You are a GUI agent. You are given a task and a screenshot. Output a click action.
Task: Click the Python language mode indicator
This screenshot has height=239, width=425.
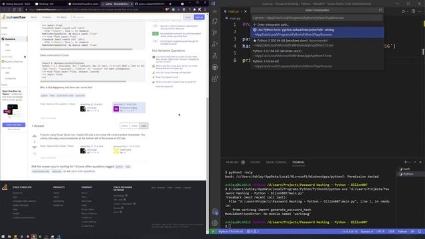(x=402, y=232)
